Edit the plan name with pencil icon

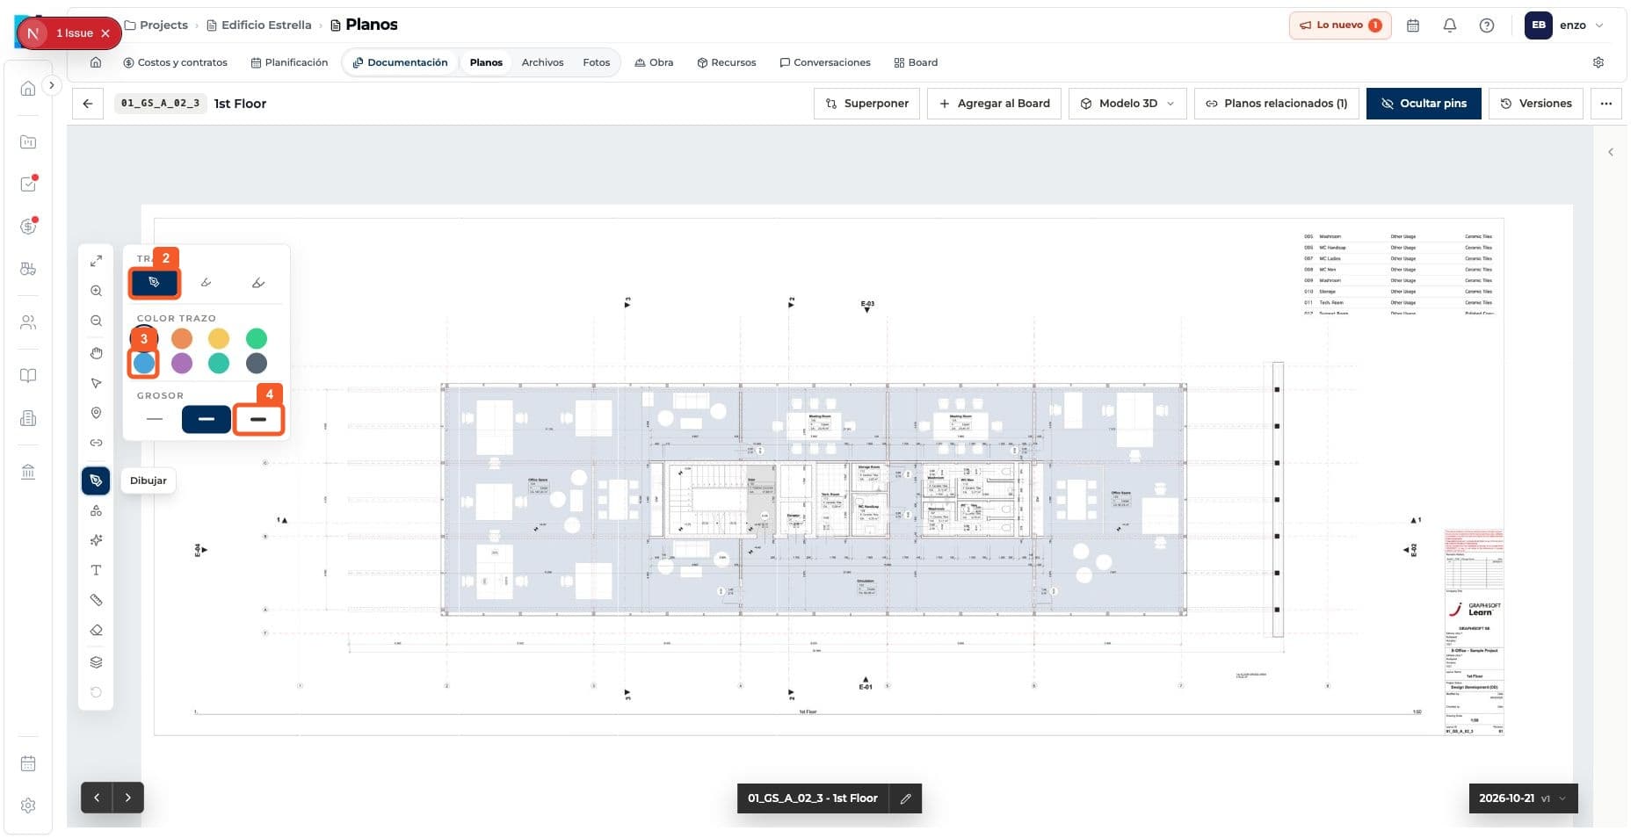[905, 798]
